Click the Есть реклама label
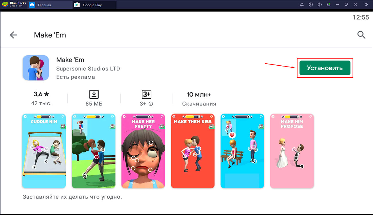This screenshot has width=373, height=215. [75, 77]
